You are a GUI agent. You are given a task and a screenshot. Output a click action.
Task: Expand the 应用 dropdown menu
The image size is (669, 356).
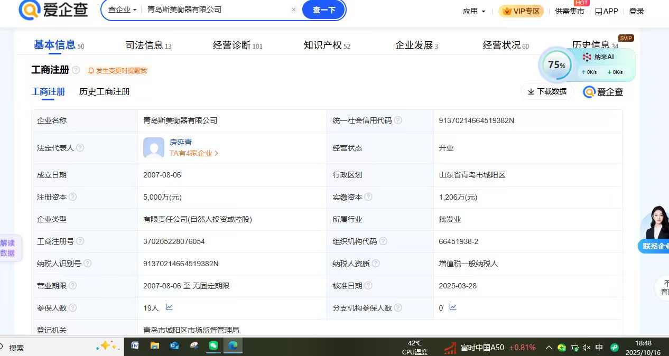click(473, 11)
